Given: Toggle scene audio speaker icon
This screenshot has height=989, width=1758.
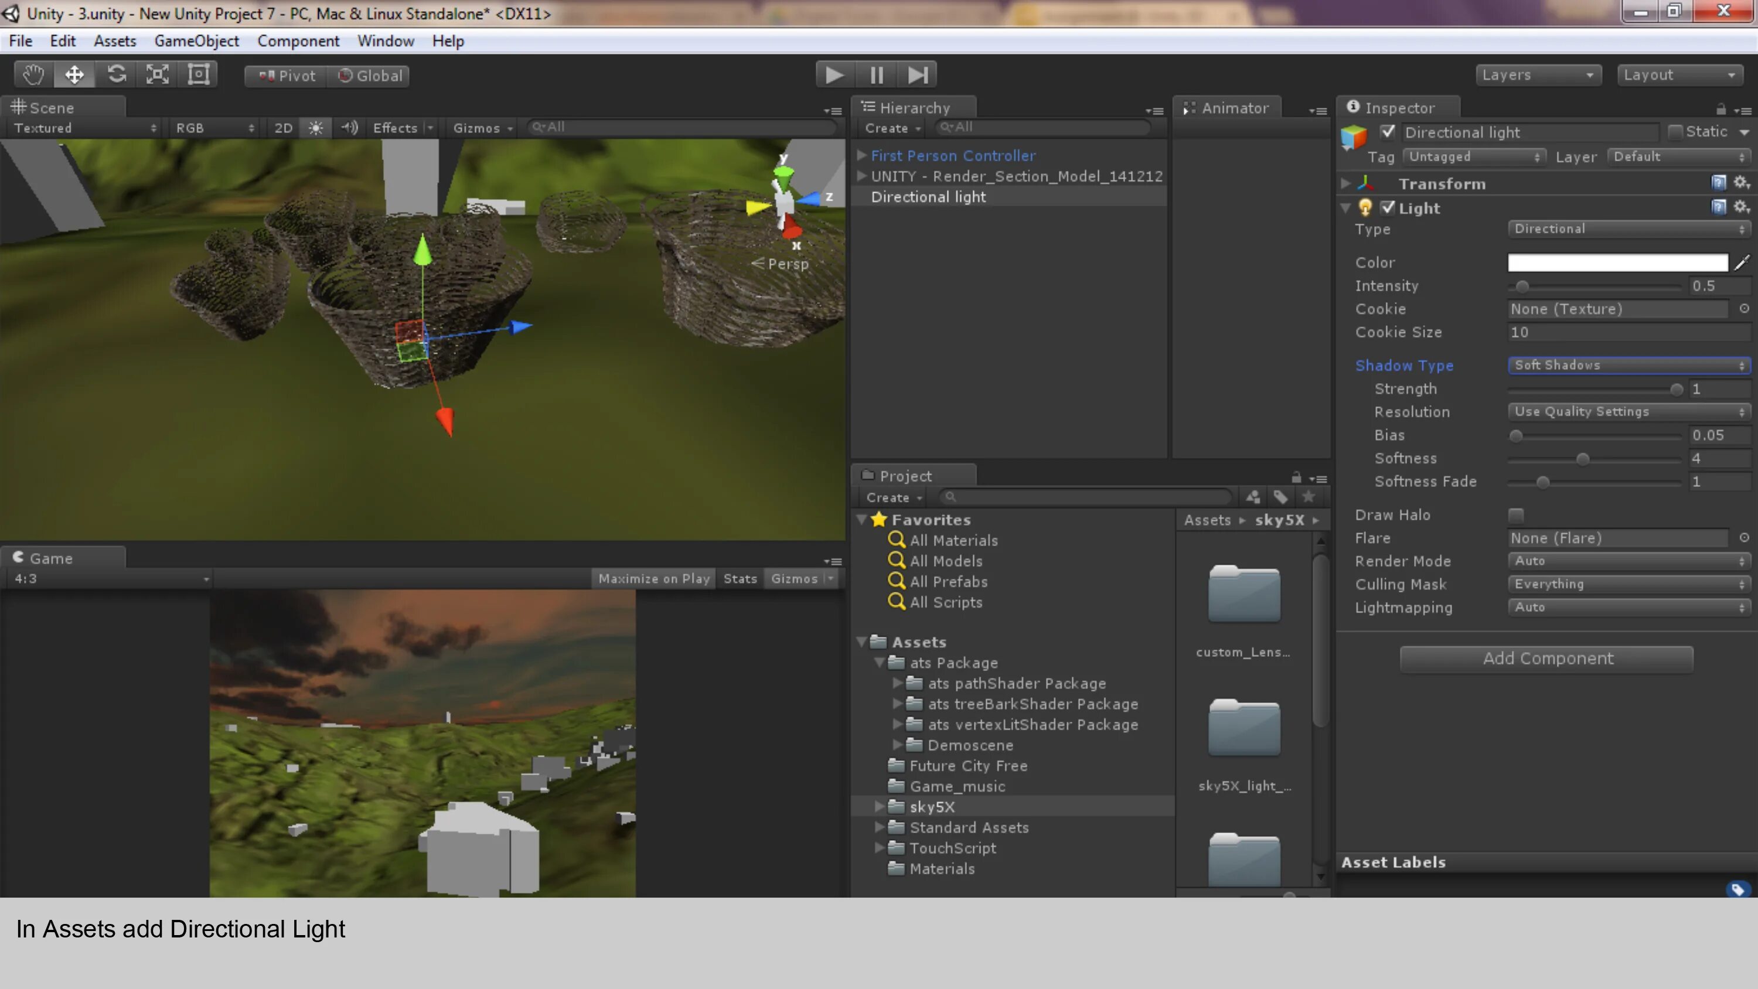Looking at the screenshot, I should [x=349, y=128].
